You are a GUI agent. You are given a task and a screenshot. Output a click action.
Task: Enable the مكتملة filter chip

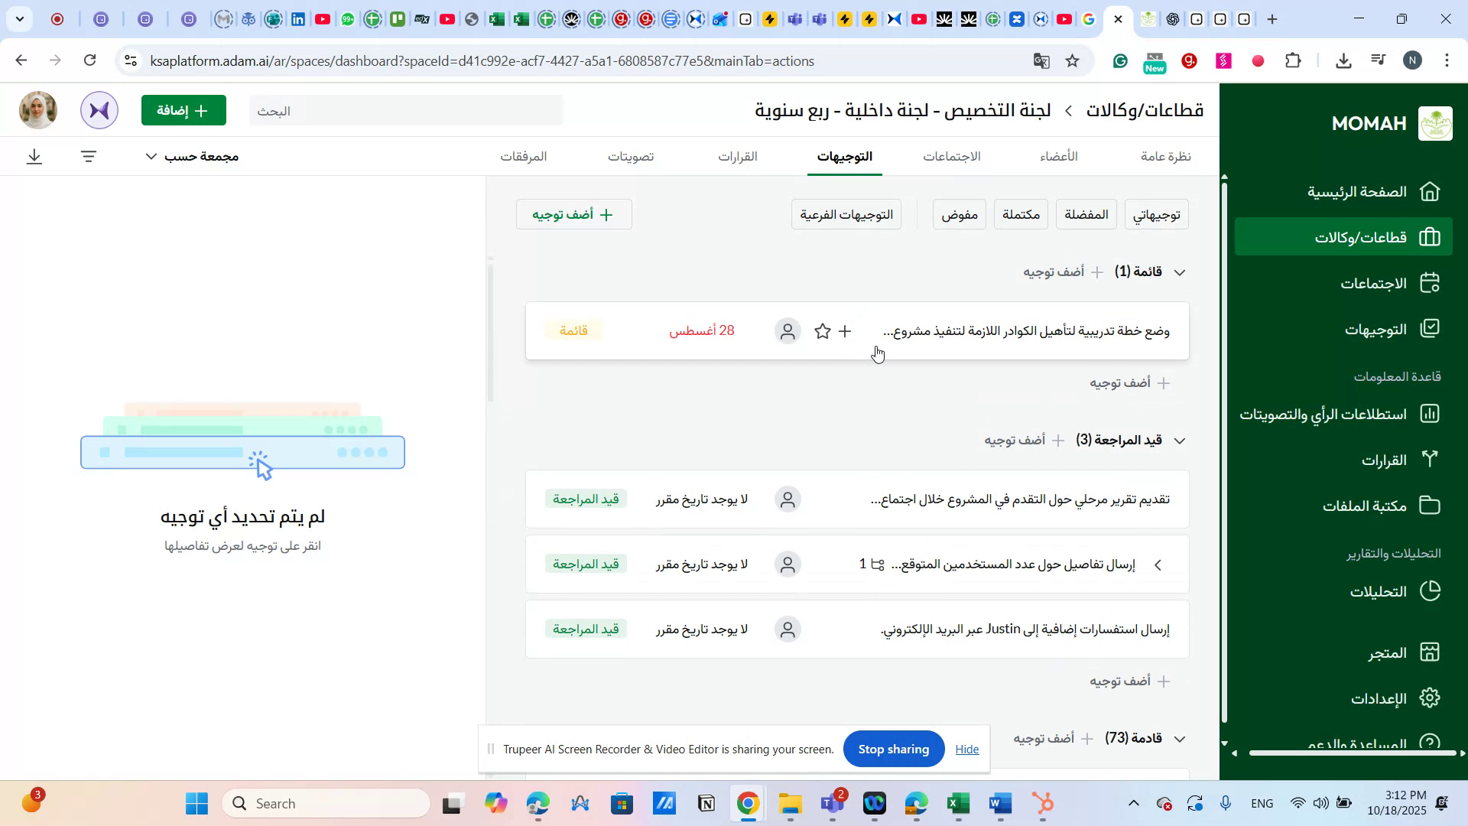(1020, 214)
